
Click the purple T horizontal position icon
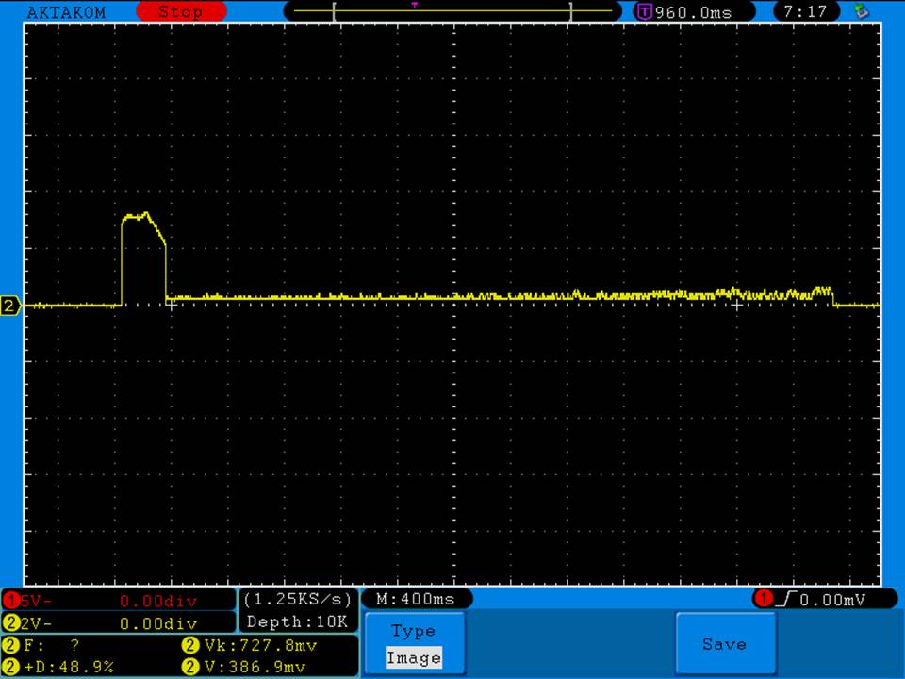point(645,12)
